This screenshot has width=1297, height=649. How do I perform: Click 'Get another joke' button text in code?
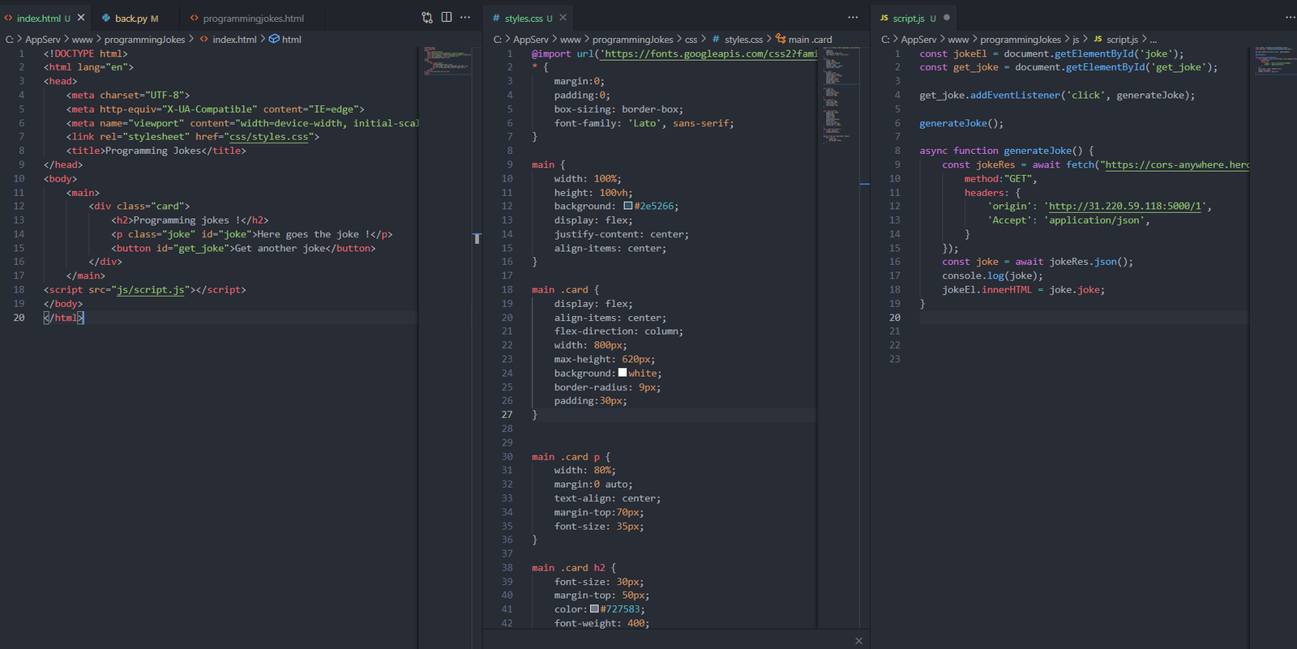pyautogui.click(x=280, y=248)
